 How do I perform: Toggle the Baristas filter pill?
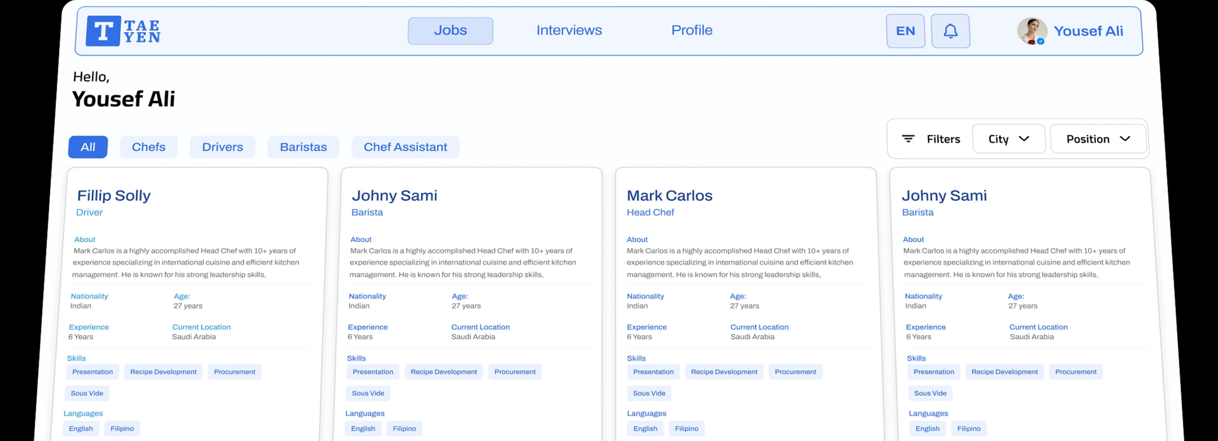pos(303,146)
